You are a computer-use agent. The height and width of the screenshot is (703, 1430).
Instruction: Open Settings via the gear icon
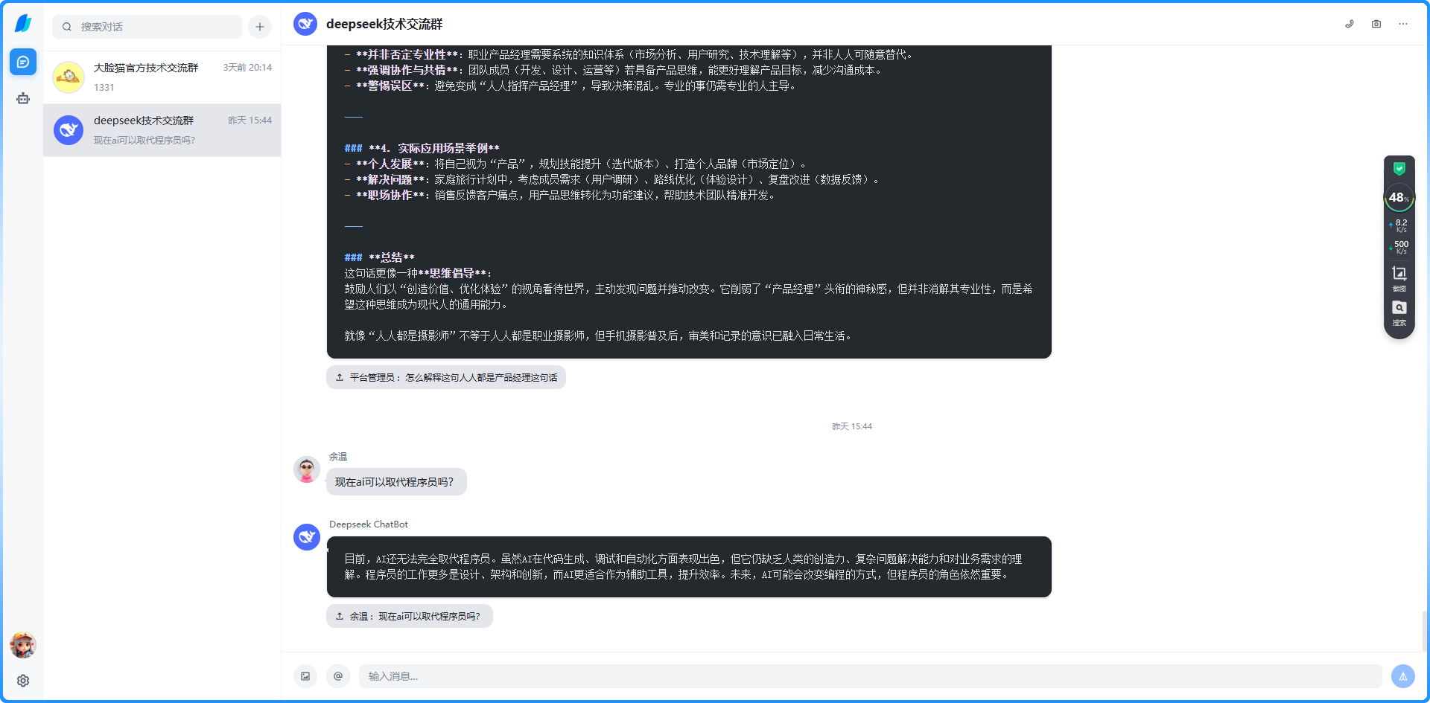coord(23,680)
